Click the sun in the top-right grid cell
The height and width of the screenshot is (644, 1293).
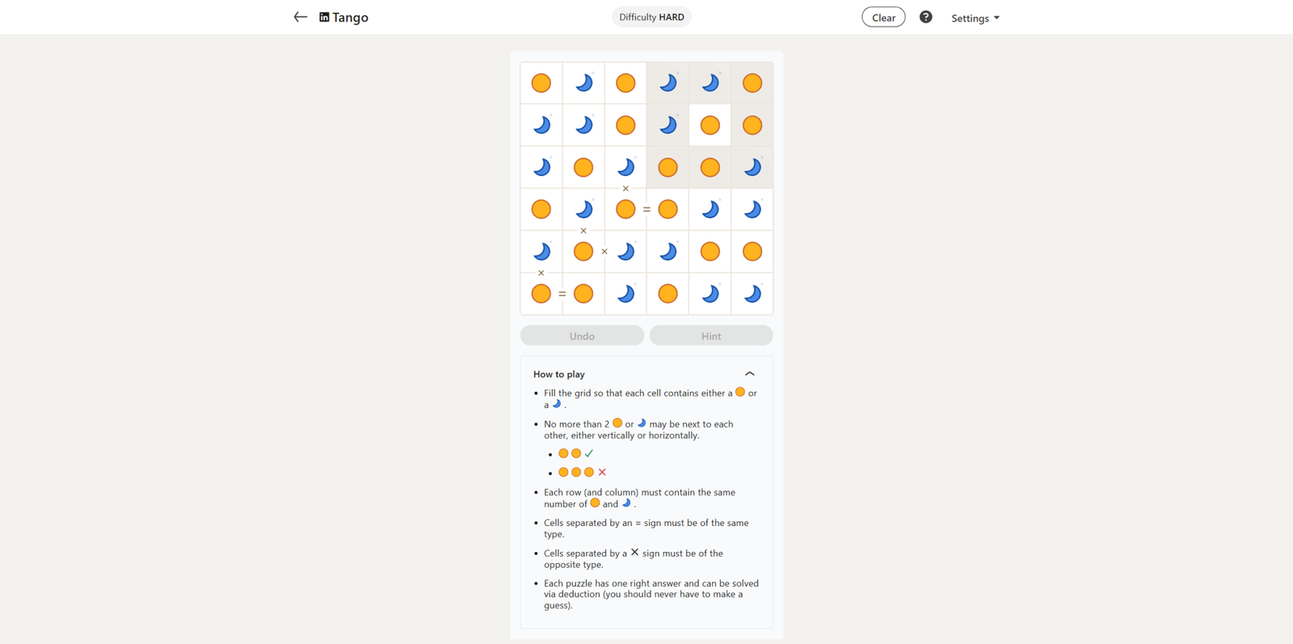click(752, 83)
